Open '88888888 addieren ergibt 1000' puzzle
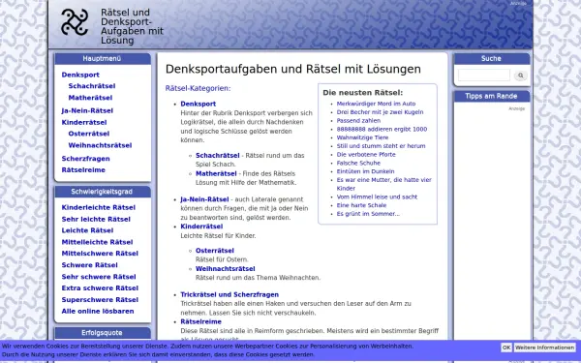This screenshot has height=363, width=581. pyautogui.click(x=382, y=130)
